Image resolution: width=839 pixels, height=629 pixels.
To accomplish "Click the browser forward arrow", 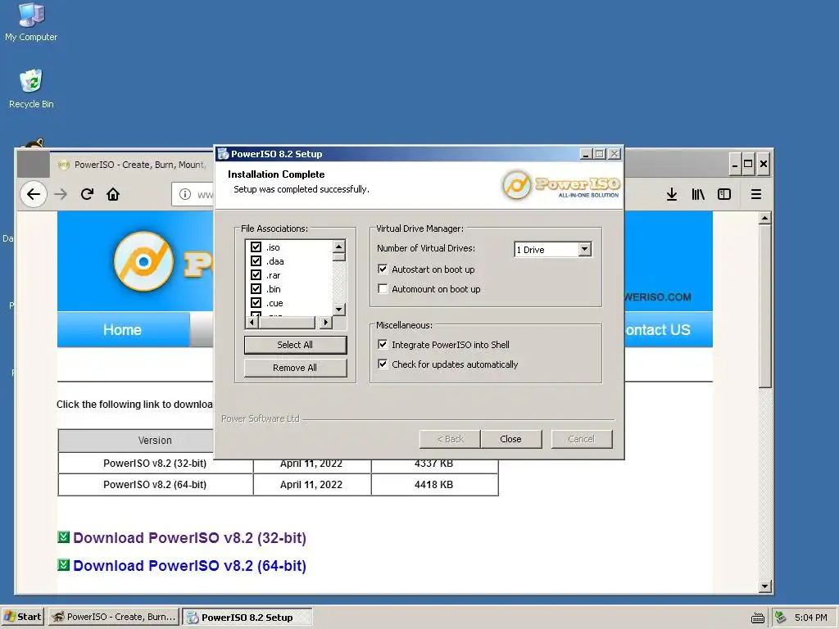I will (x=61, y=194).
